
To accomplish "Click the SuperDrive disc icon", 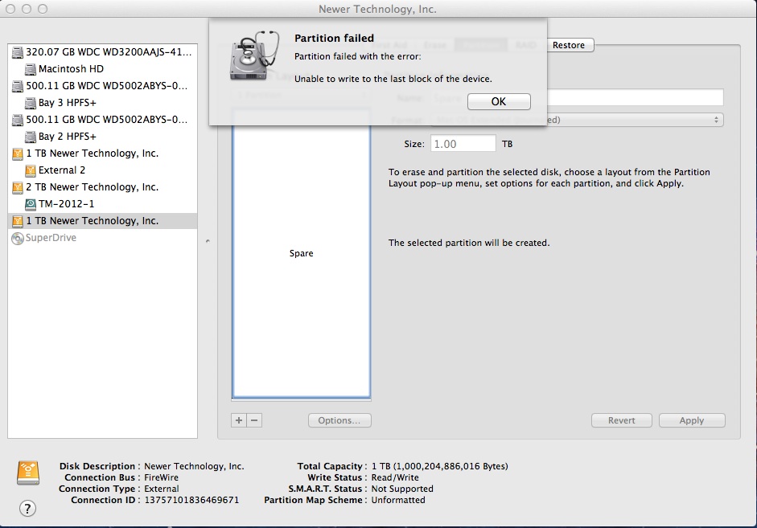I will coord(18,238).
